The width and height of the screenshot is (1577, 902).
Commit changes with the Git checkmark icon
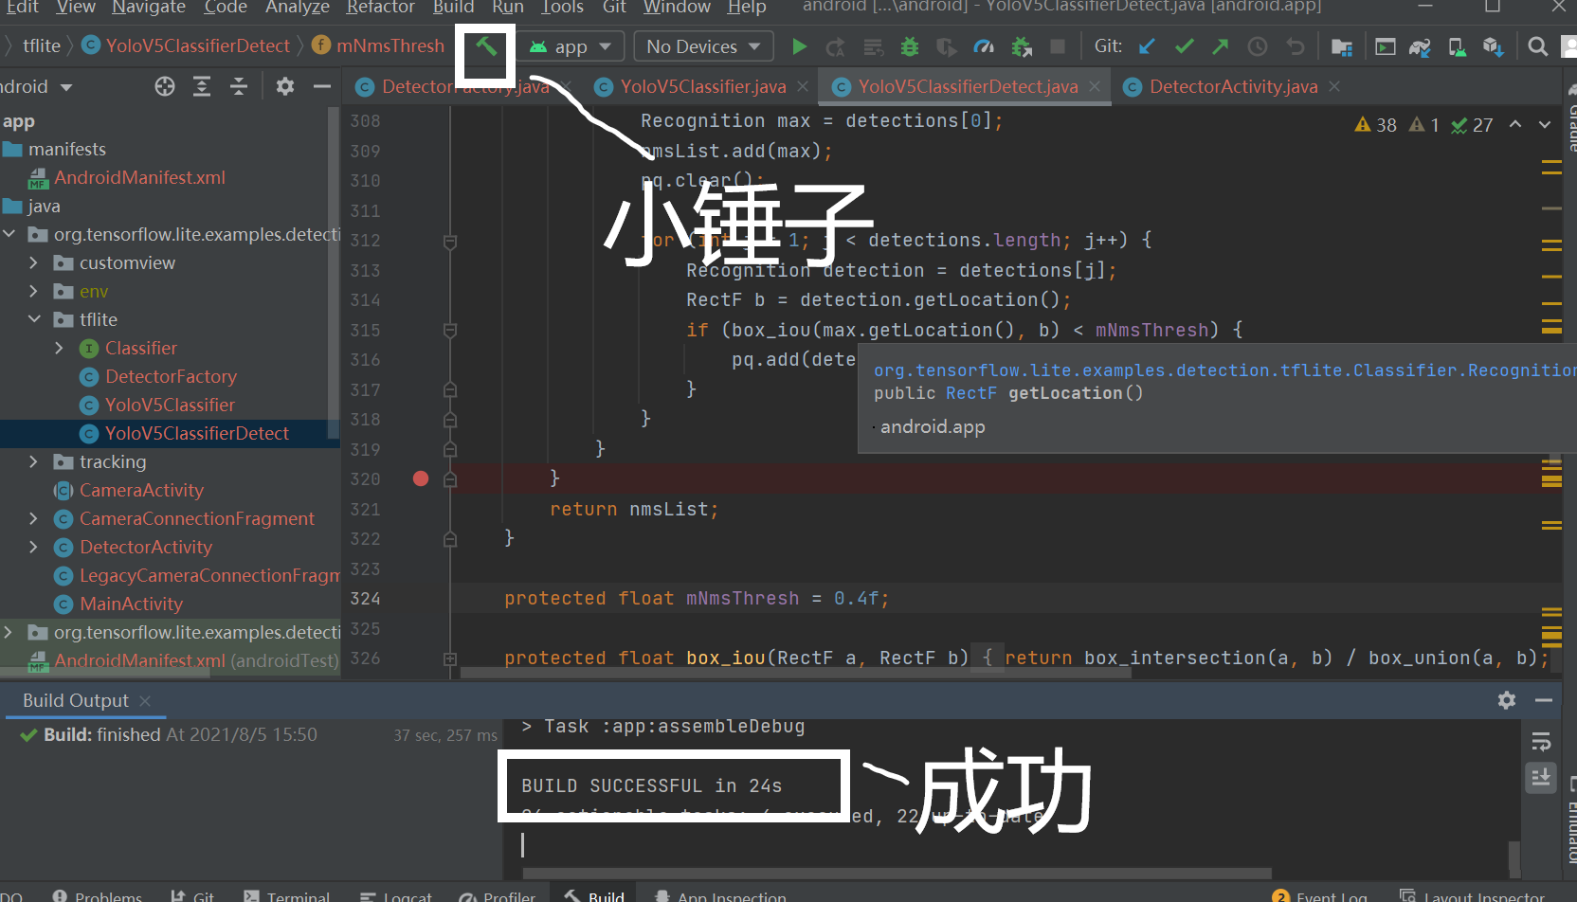point(1184,45)
